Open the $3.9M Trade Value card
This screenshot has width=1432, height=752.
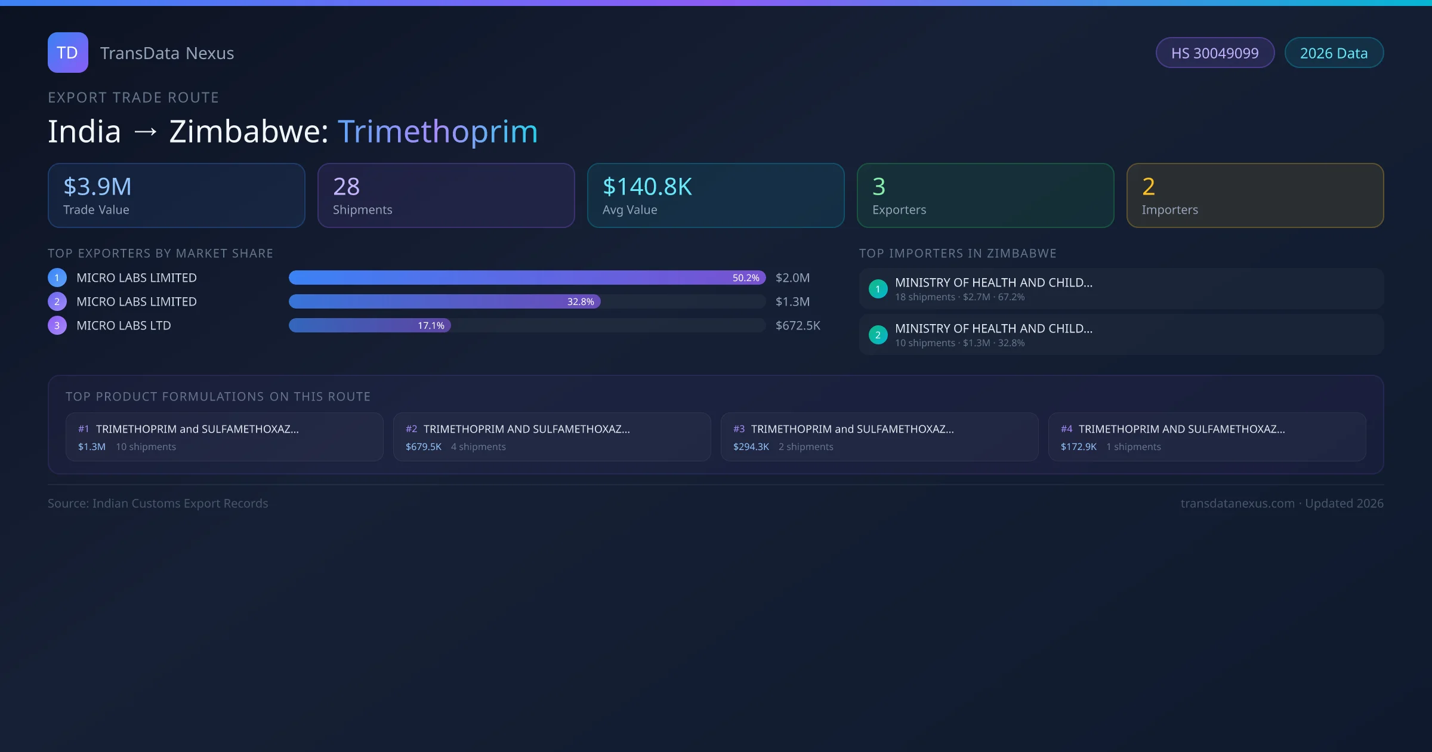(x=176, y=195)
